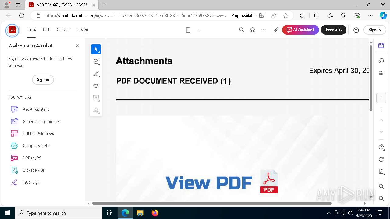Choose the Select arrow tool
The image size is (390, 219).
click(x=96, y=49)
